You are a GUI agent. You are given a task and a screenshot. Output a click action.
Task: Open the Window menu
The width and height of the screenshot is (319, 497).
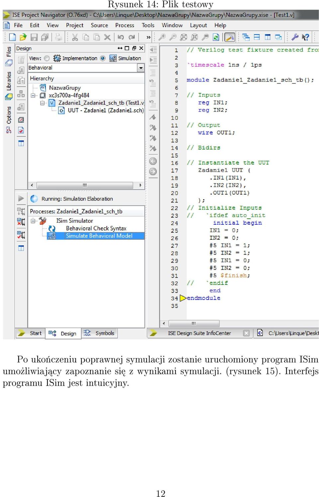pyautogui.click(x=172, y=25)
